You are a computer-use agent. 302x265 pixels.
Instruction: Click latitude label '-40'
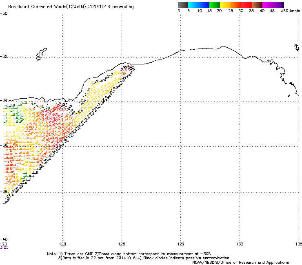click(4, 239)
